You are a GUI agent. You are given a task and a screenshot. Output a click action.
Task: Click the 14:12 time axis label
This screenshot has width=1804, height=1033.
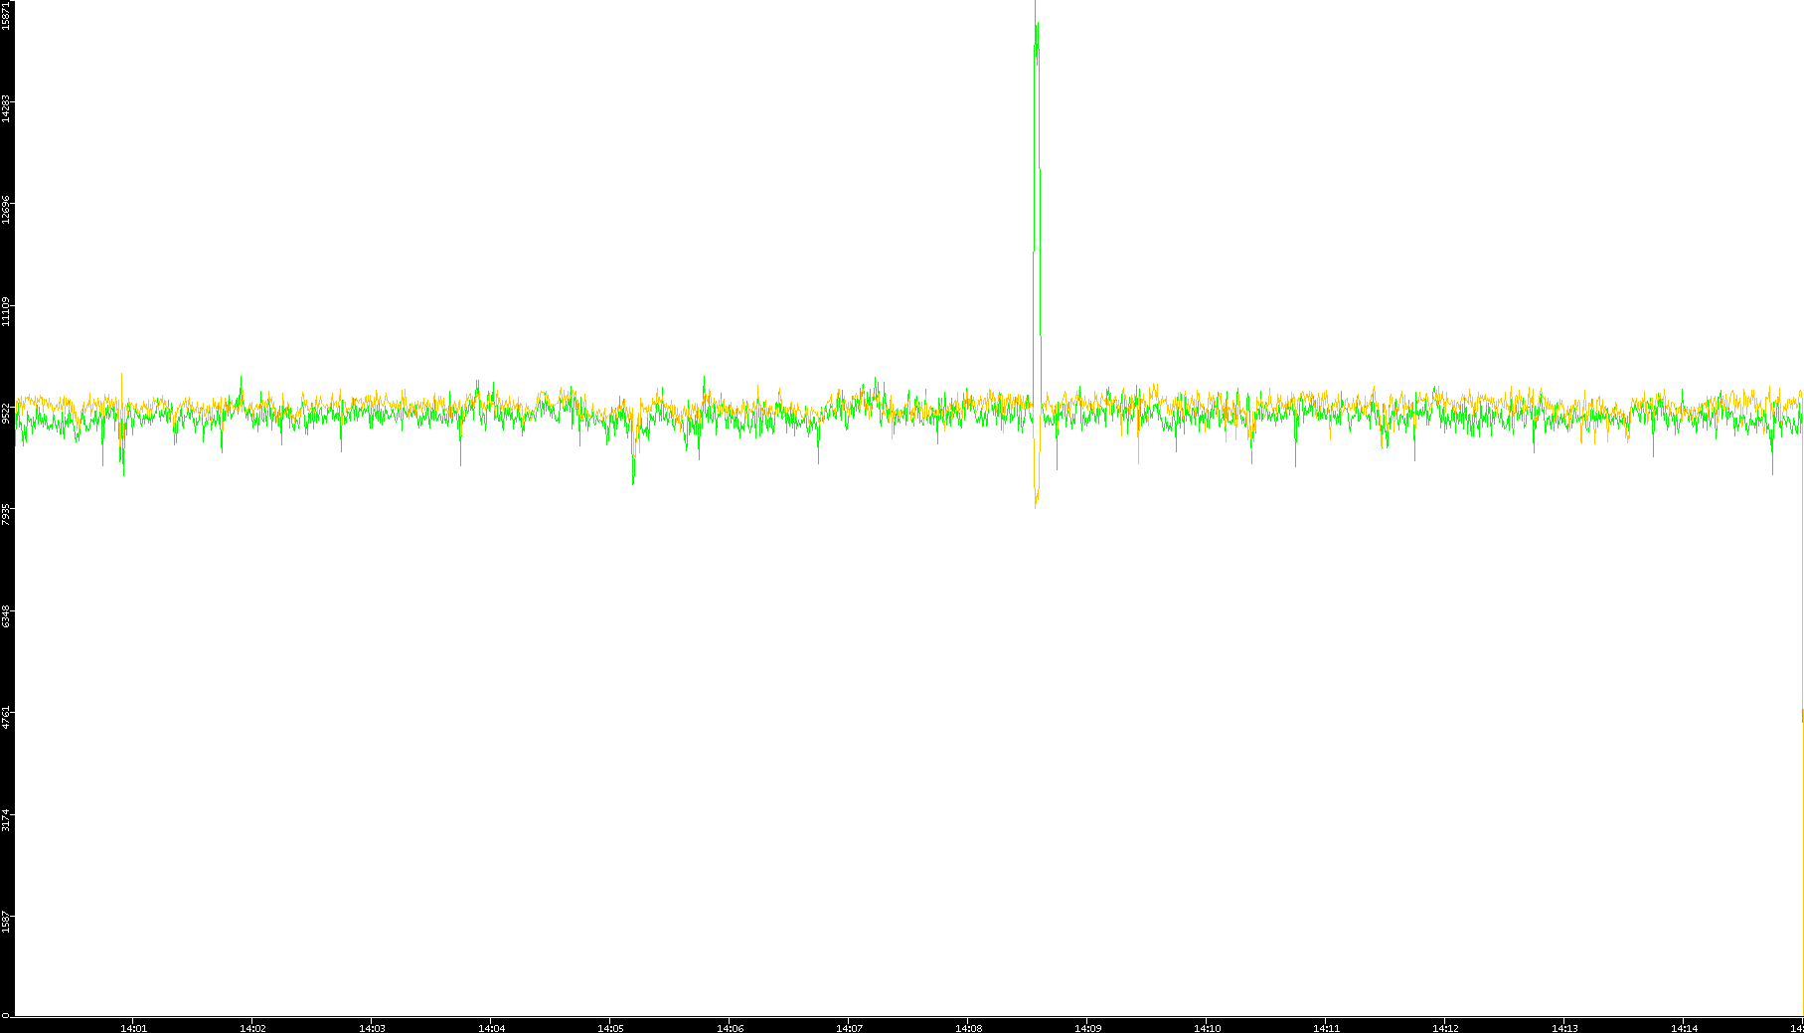click(1445, 1028)
